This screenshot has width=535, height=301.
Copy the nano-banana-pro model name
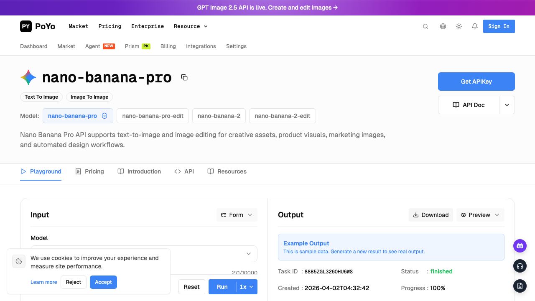pyautogui.click(x=184, y=77)
